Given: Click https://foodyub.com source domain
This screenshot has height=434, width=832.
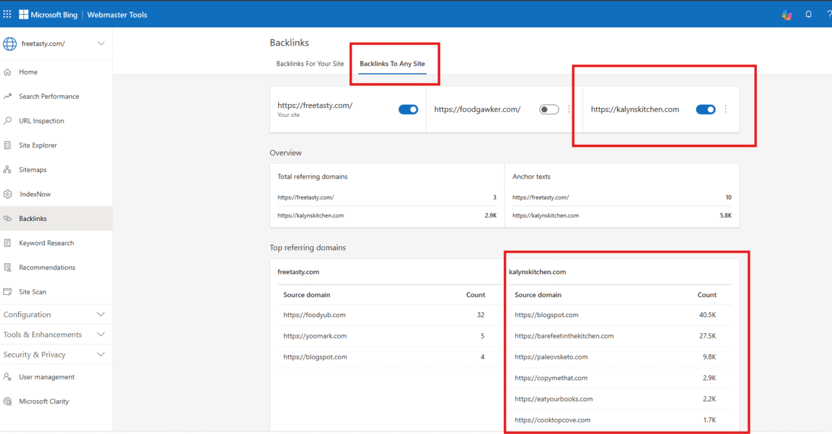Looking at the screenshot, I should [x=315, y=315].
